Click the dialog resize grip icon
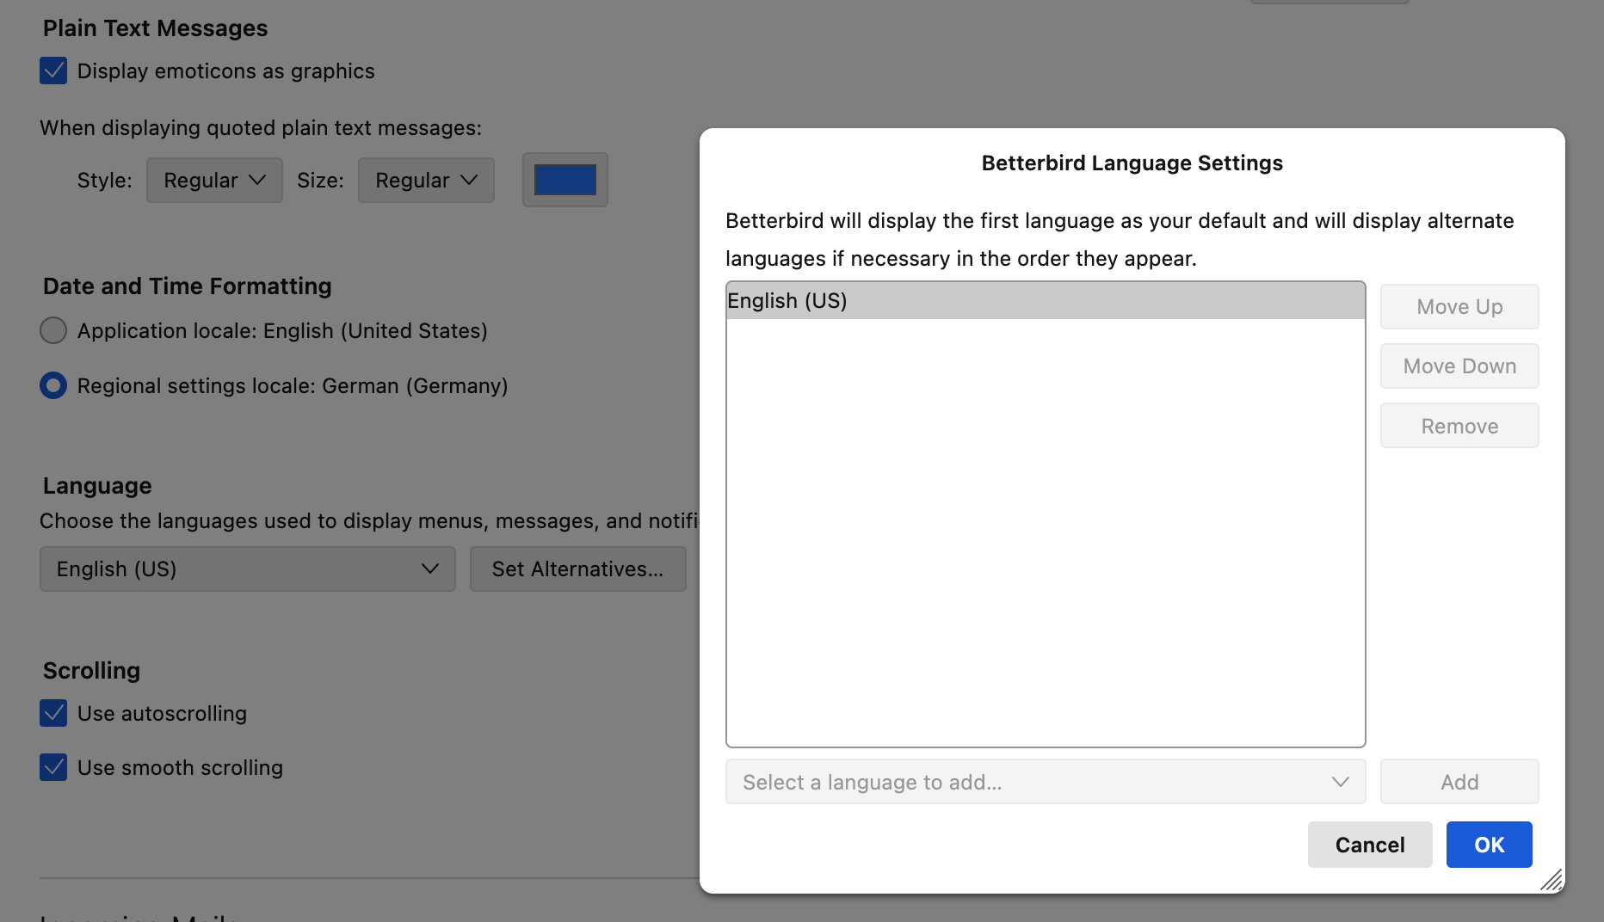This screenshot has height=922, width=1604. coord(1552,880)
